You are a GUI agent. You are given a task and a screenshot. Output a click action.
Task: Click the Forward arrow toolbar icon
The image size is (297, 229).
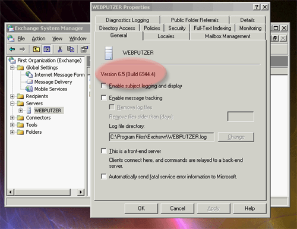pyautogui.click(x=22, y=49)
